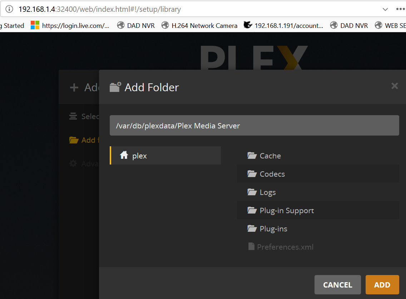Click the Plug-in Support folder icon
The height and width of the screenshot is (299, 406).
tap(252, 210)
